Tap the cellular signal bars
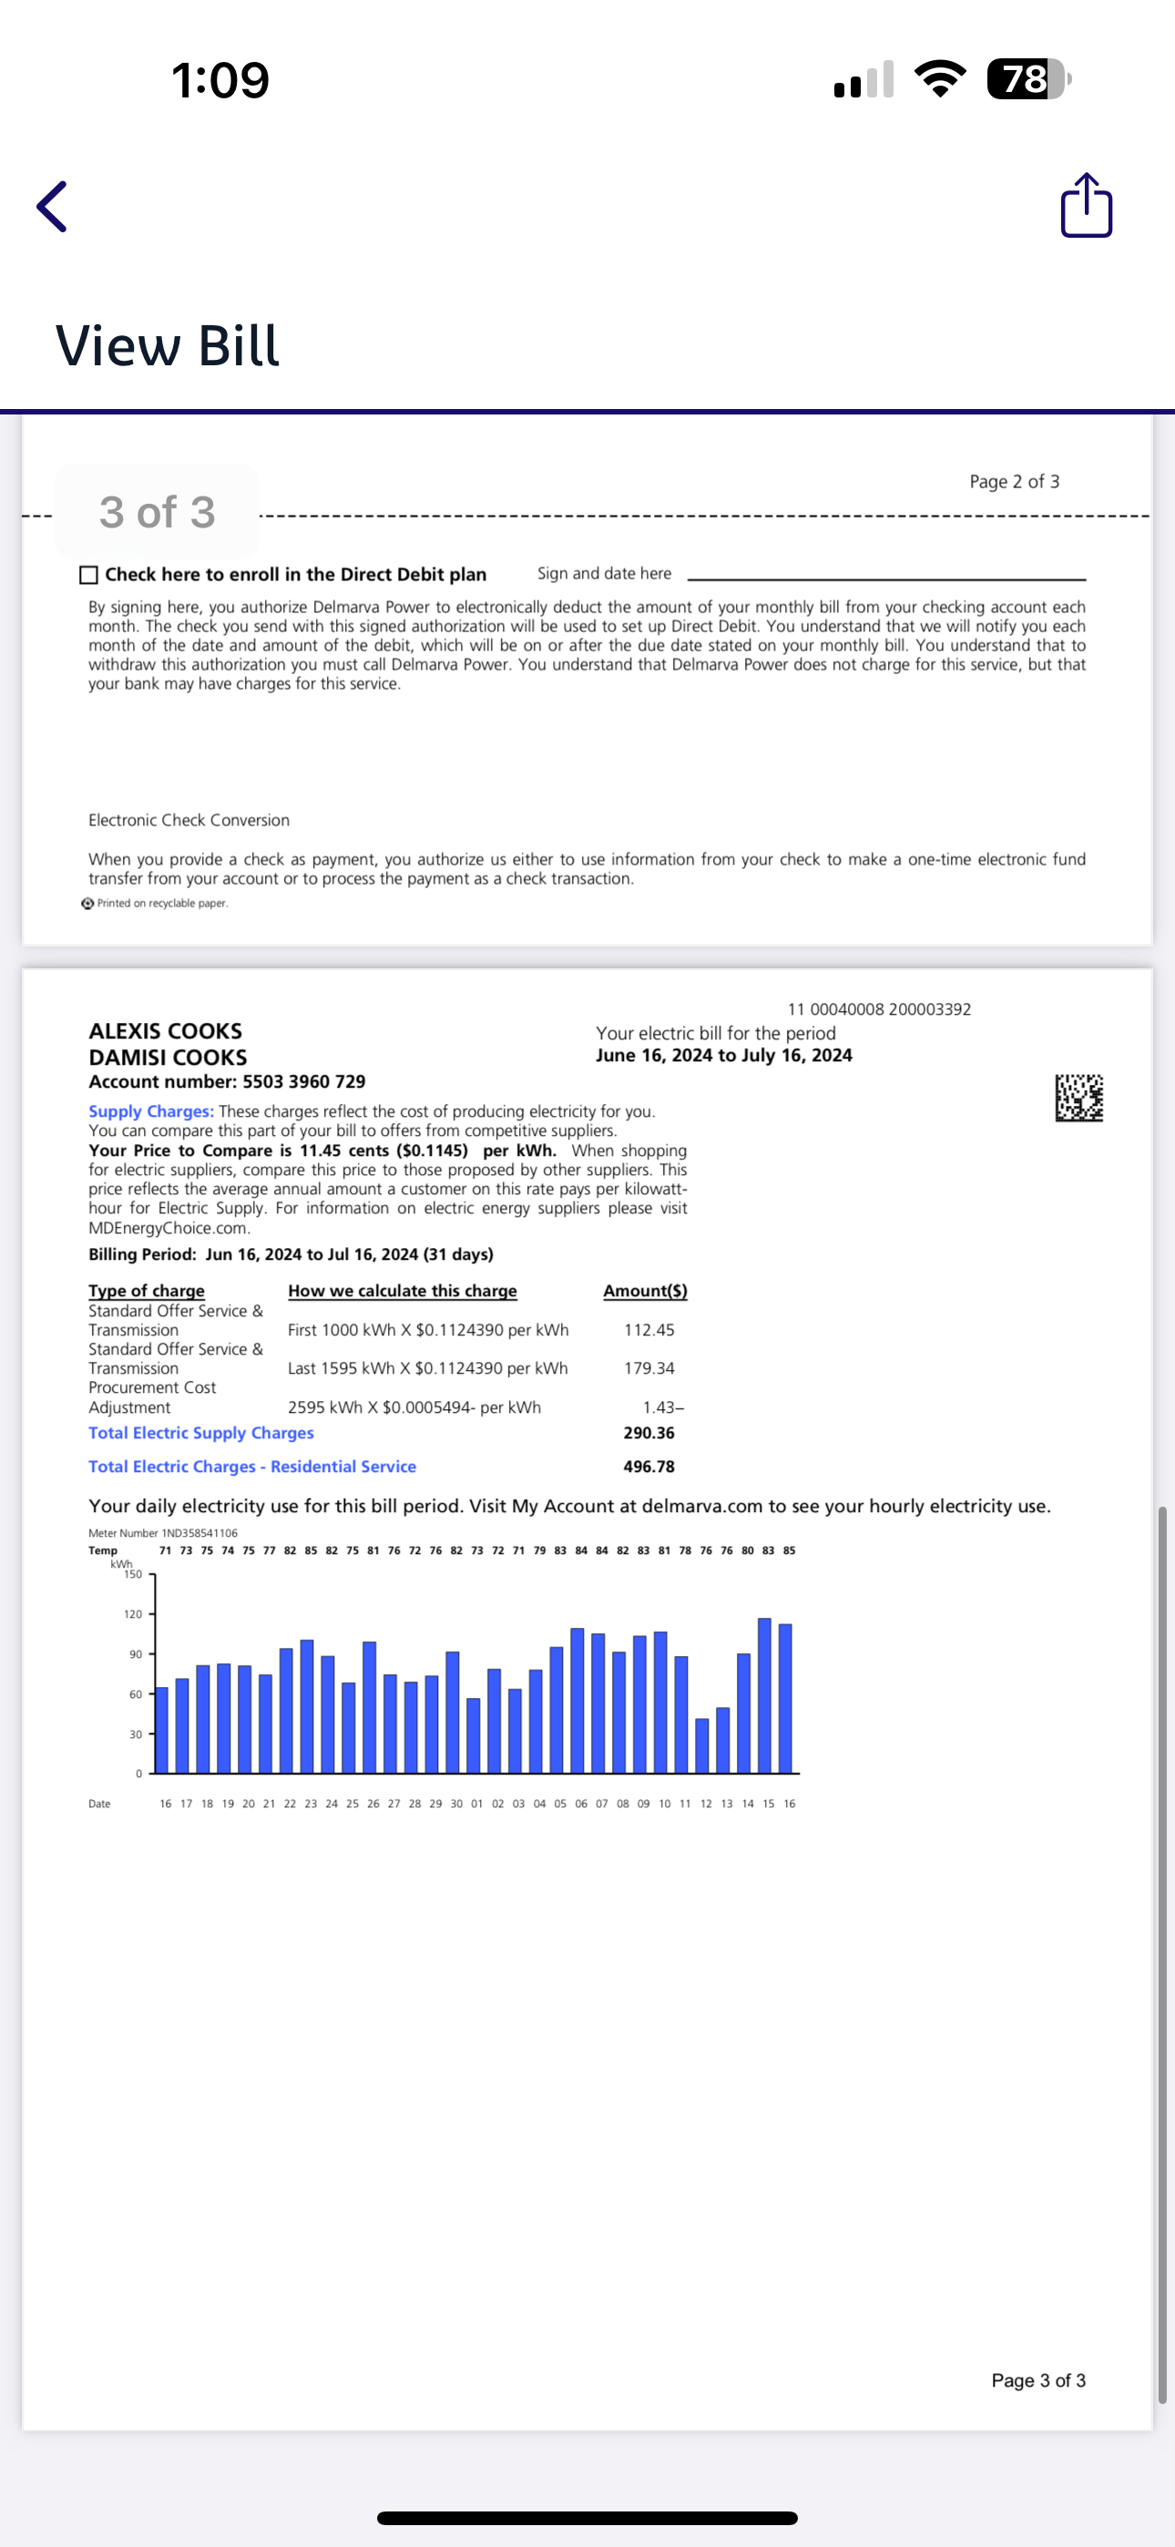1175x2547 pixels. point(863,80)
